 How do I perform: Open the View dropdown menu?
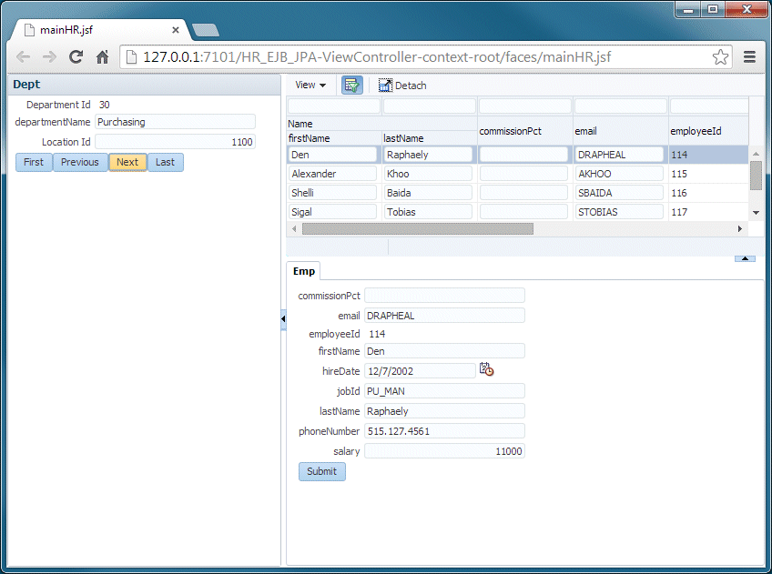(310, 86)
